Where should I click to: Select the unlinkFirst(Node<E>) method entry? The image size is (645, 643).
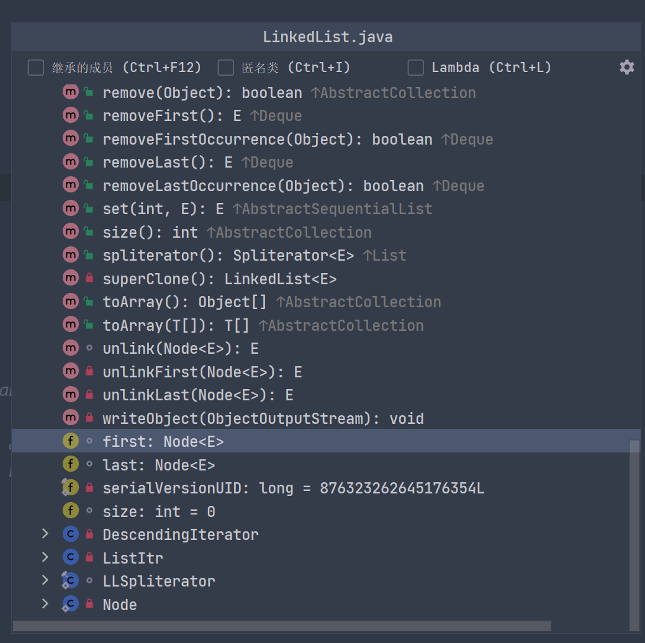[x=202, y=372]
